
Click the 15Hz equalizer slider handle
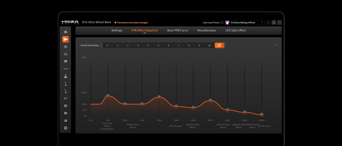point(142,104)
